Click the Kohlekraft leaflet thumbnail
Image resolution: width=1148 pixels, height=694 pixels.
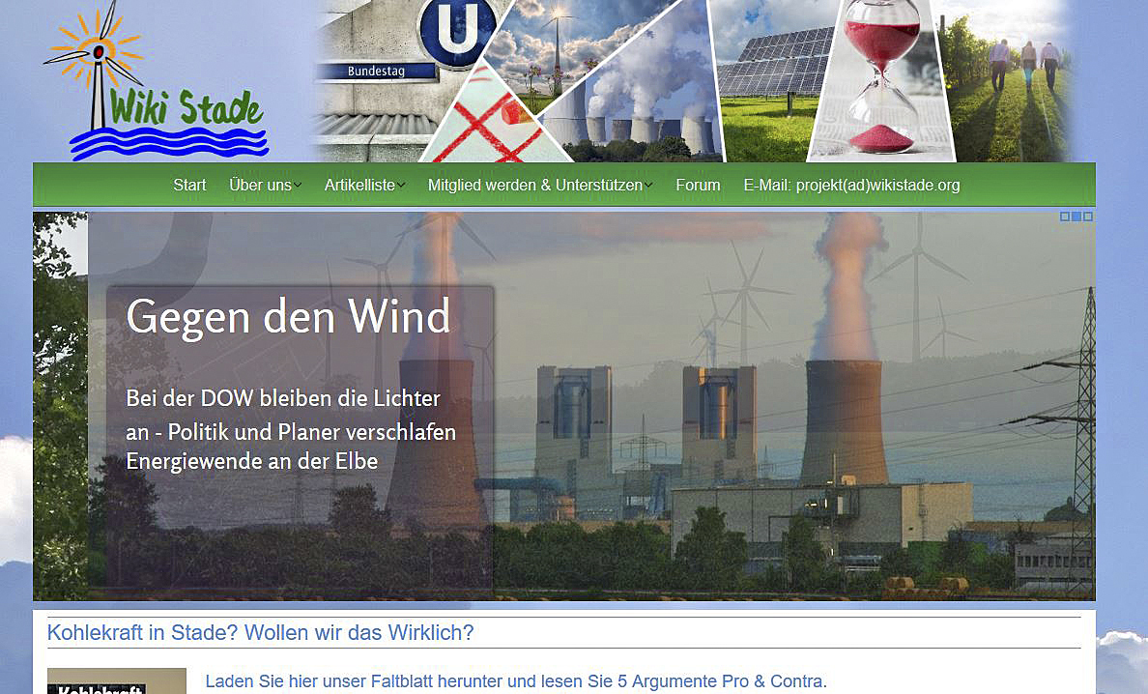coord(117,680)
